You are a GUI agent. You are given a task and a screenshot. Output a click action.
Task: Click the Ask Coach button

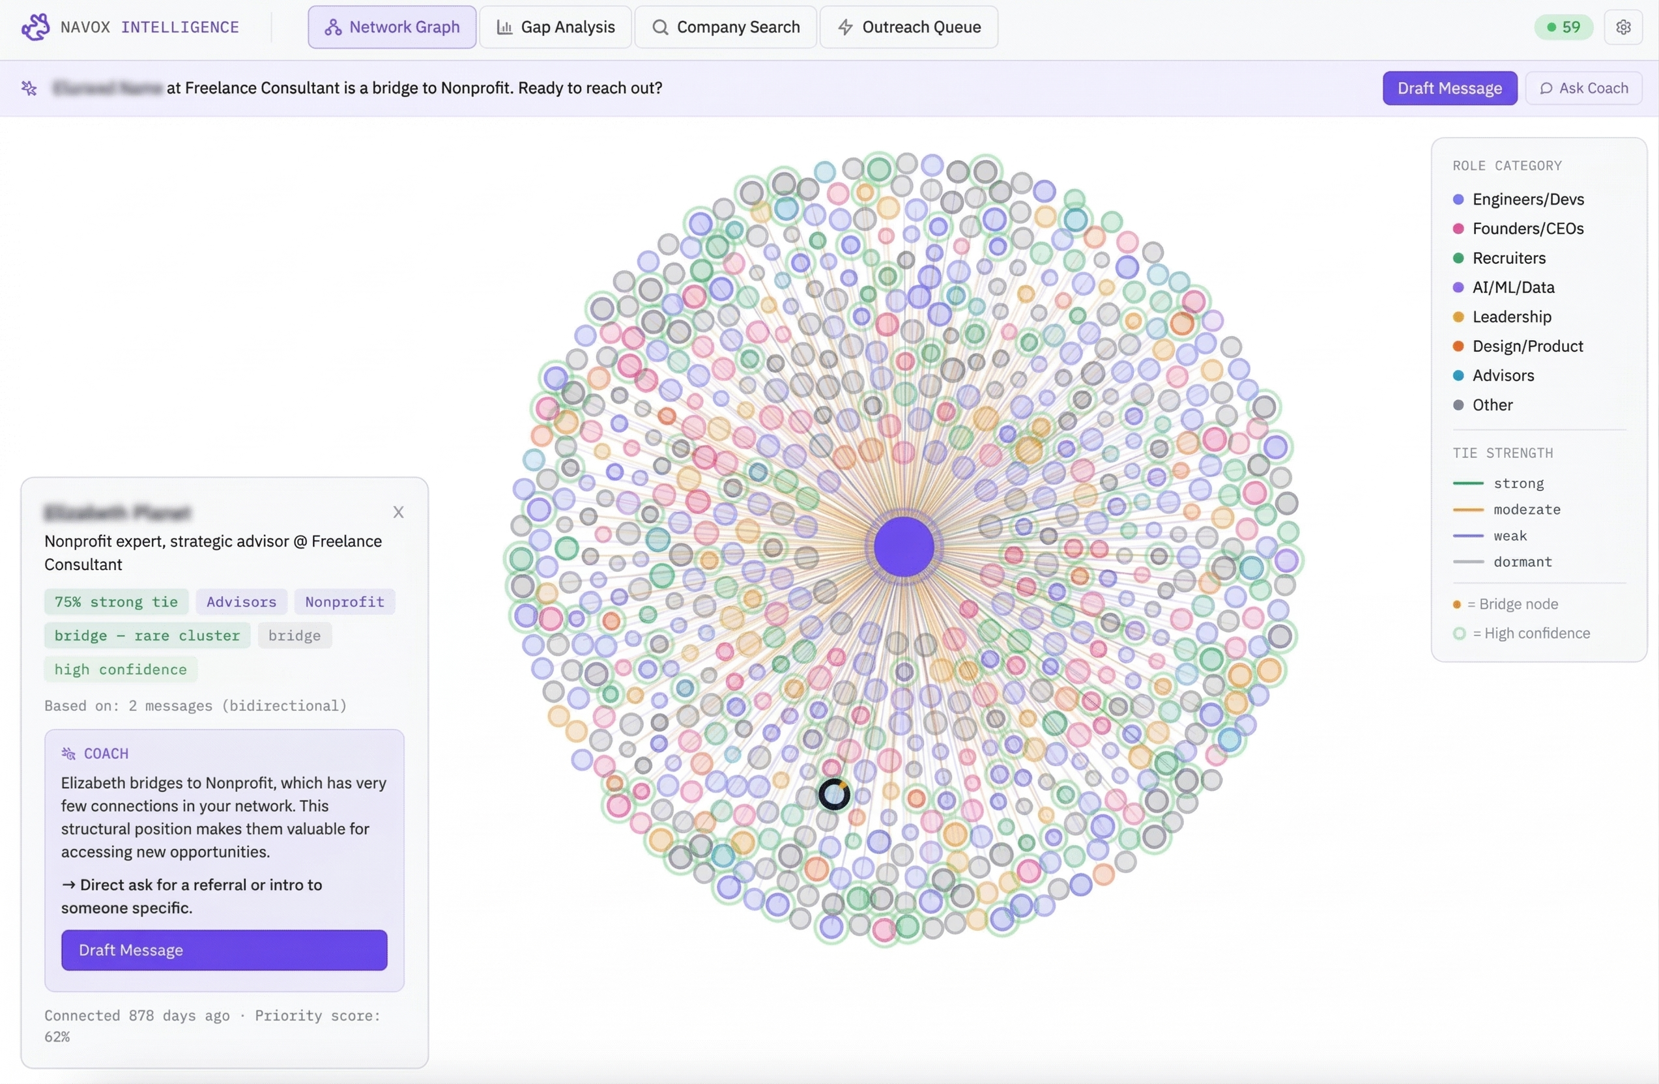coord(1583,88)
